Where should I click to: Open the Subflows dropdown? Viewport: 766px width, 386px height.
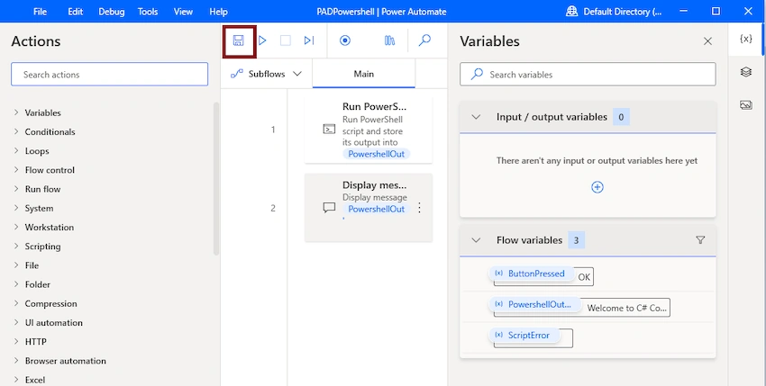(266, 74)
